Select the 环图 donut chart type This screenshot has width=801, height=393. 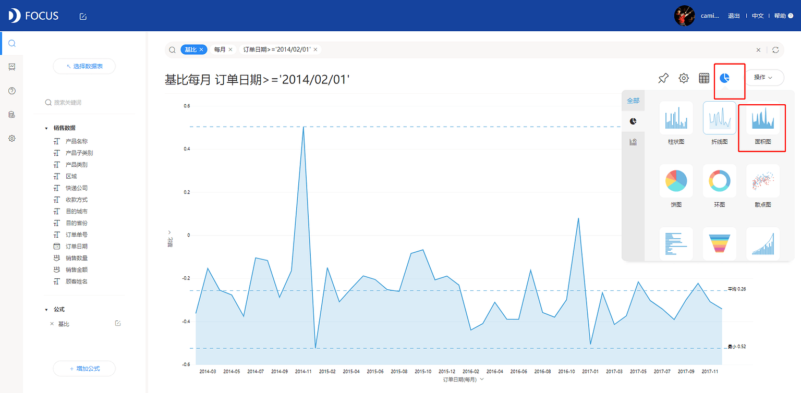coord(720,181)
